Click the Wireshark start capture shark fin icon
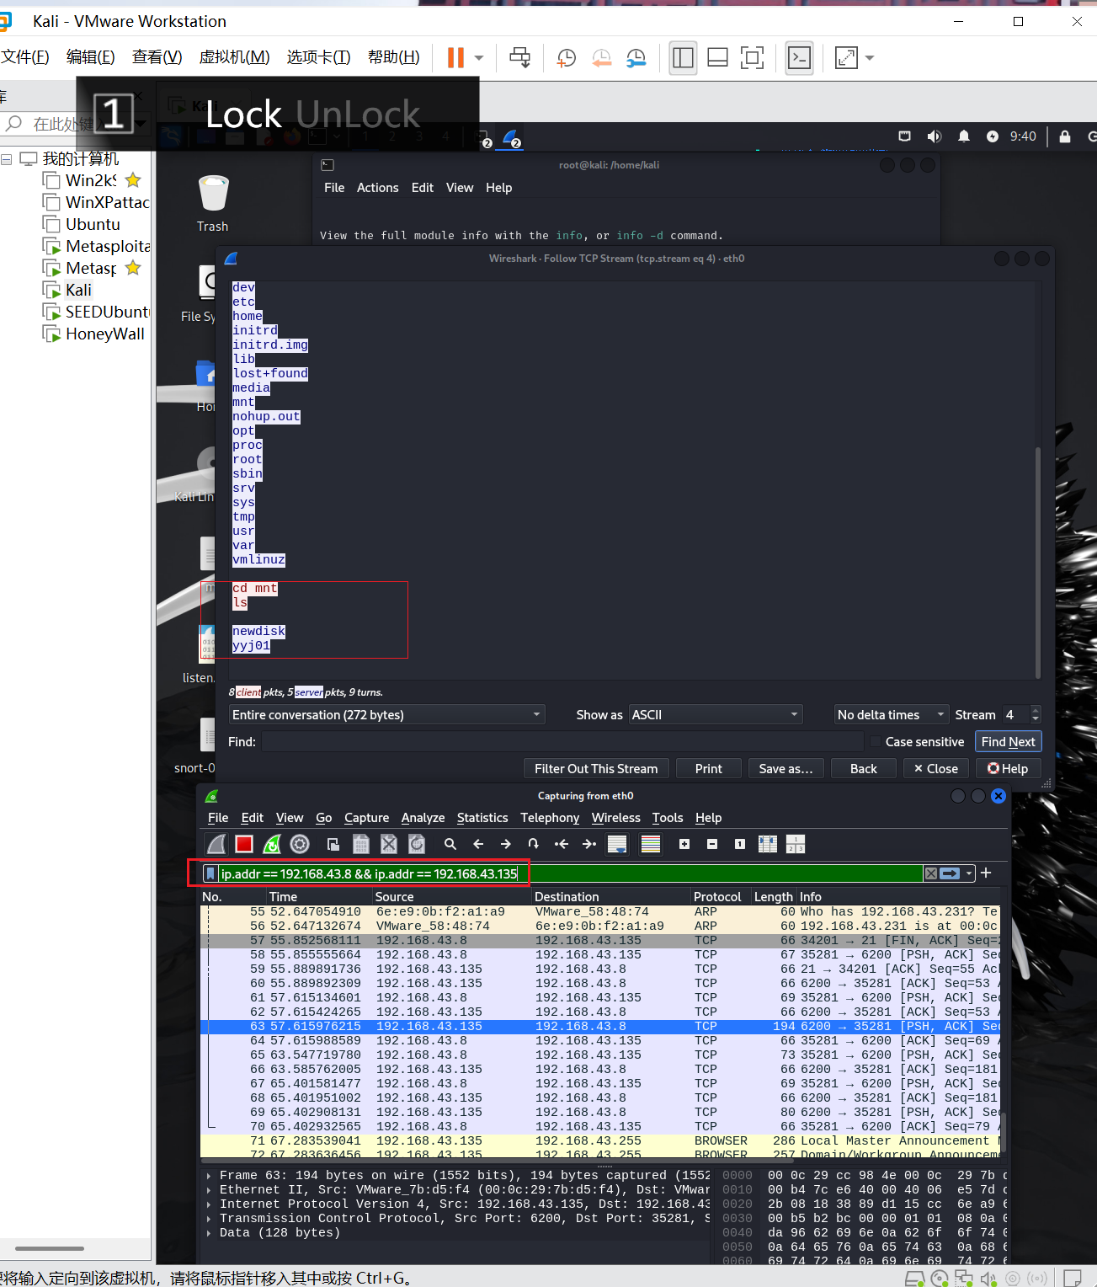Screen dimensions: 1097x1287 217,844
